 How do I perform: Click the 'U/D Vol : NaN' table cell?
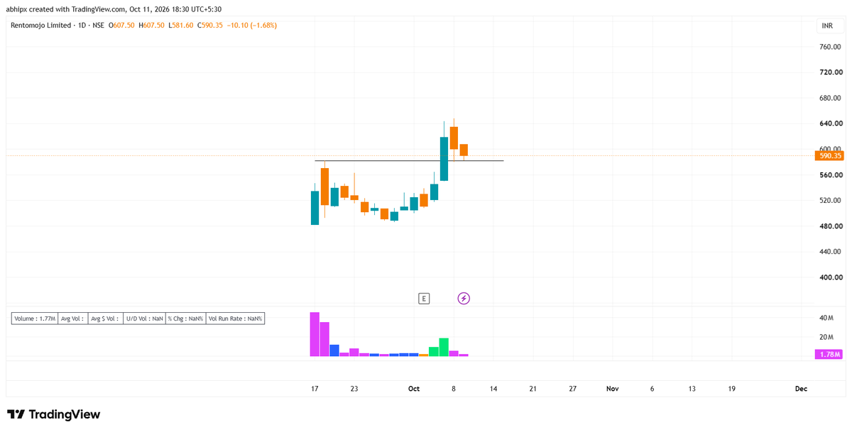(x=144, y=319)
